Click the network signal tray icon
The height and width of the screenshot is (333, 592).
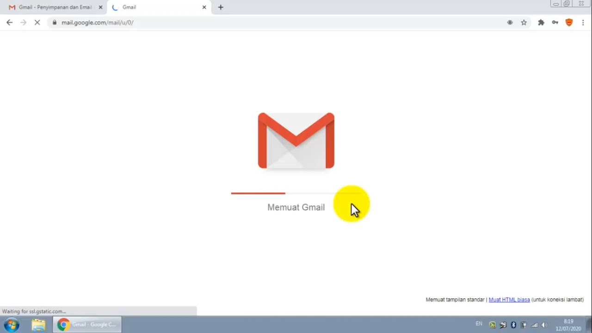point(534,325)
